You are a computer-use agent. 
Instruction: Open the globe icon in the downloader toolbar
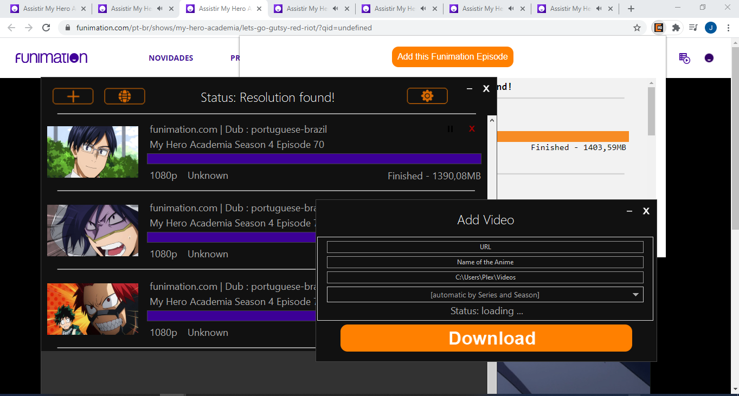click(124, 96)
